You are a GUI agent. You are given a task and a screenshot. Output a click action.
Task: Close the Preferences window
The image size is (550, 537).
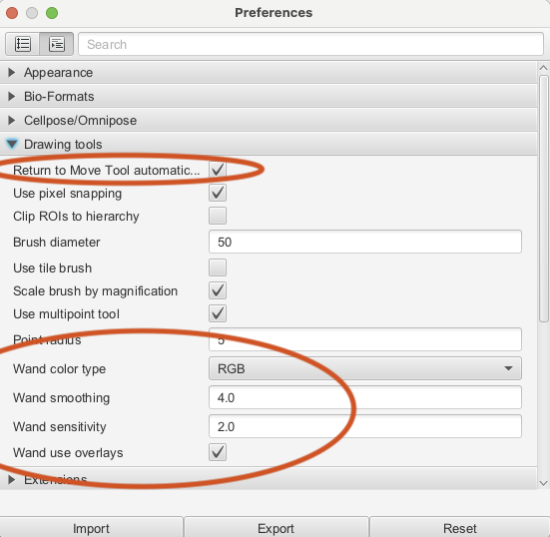pyautogui.click(x=12, y=13)
